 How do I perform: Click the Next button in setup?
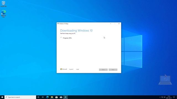pos(113,70)
